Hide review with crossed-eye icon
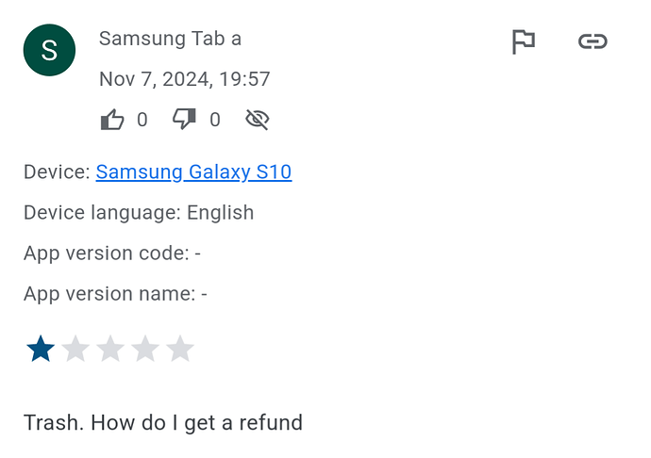The height and width of the screenshot is (458, 651). [x=258, y=120]
